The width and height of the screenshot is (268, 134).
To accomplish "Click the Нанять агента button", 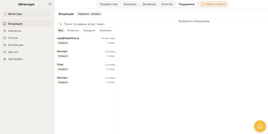I will click(214, 4).
